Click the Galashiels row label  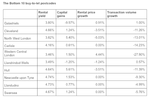pyautogui.click(x=11, y=23)
